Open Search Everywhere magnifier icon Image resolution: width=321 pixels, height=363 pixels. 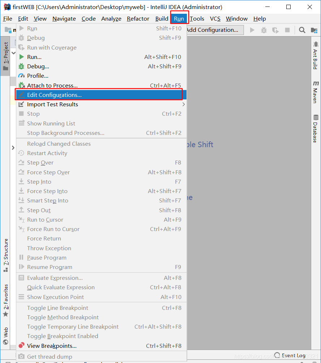(302, 30)
